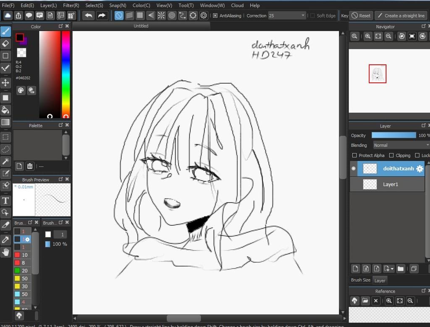Click Create a straight line button

click(x=401, y=16)
